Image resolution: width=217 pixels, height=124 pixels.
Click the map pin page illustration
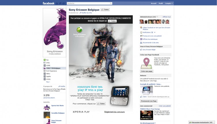click(x=146, y=63)
